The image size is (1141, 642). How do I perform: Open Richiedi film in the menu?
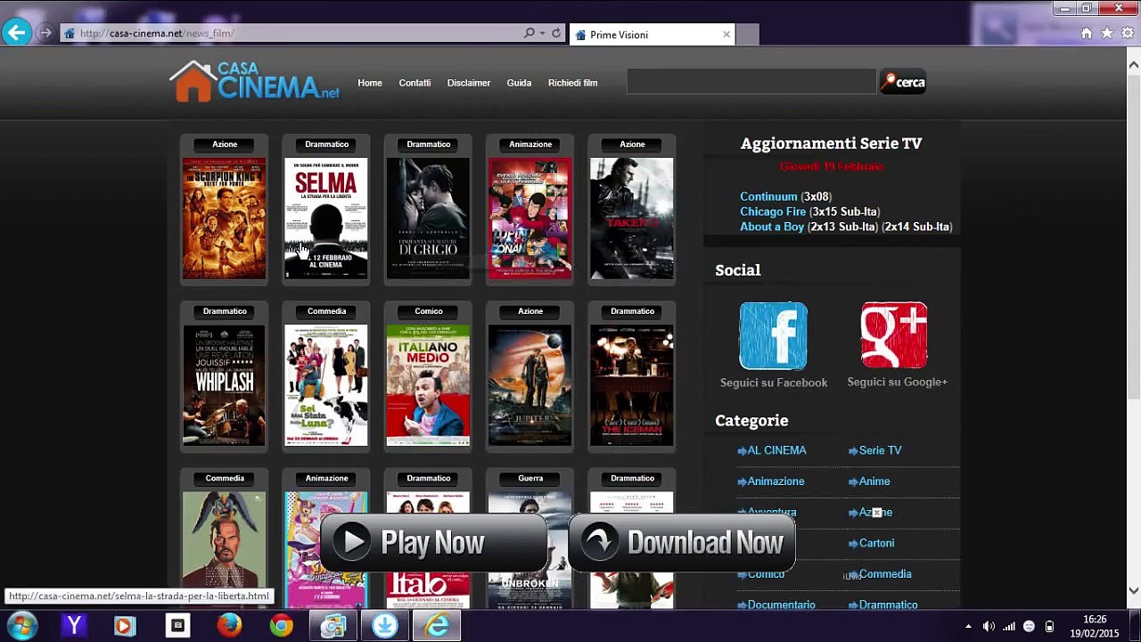573,83
